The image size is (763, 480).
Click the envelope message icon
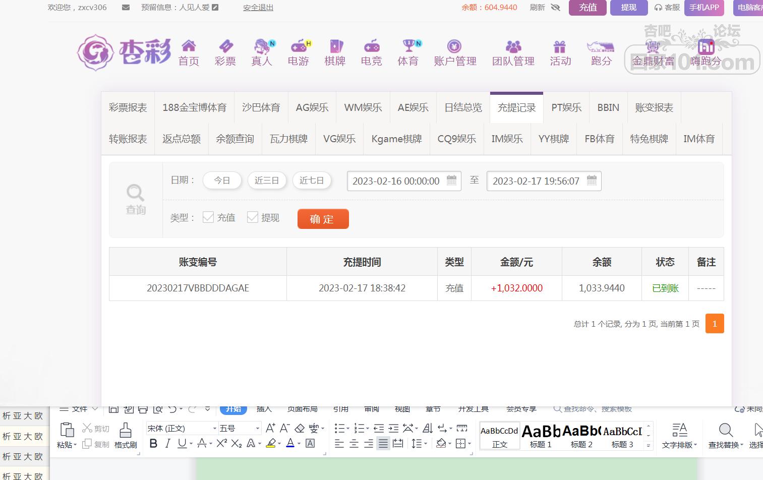click(126, 8)
